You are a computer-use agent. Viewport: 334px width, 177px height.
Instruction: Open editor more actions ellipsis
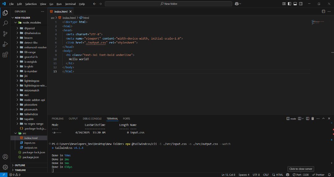329,11
